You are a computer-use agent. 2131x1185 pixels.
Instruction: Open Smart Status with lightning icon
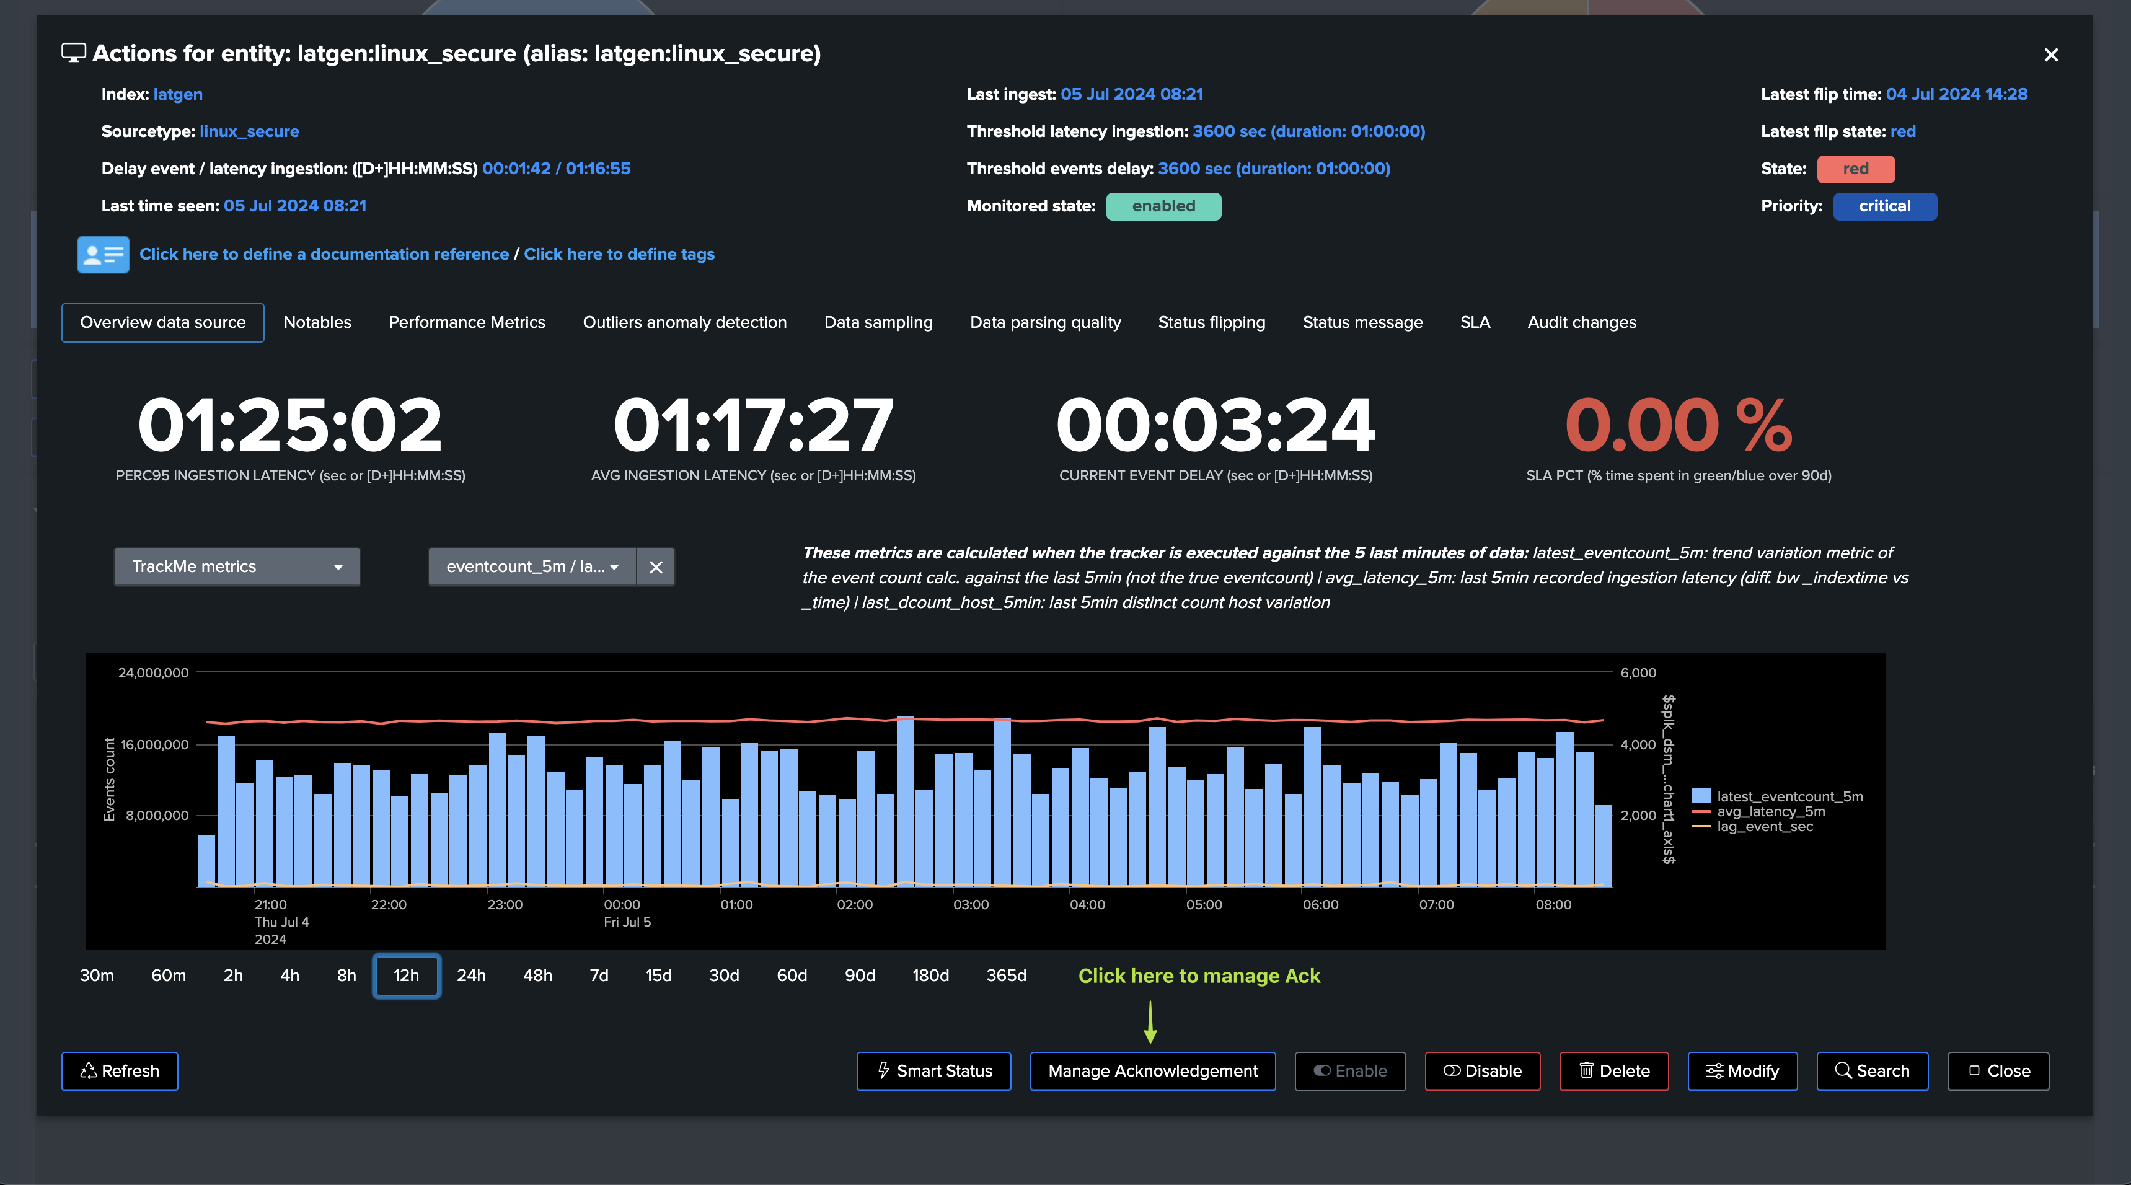pos(933,1071)
